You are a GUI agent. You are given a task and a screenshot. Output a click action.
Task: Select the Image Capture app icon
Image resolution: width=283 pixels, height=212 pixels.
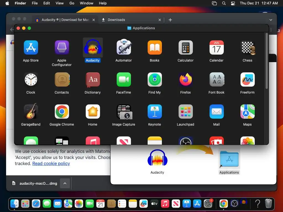pos(124,112)
